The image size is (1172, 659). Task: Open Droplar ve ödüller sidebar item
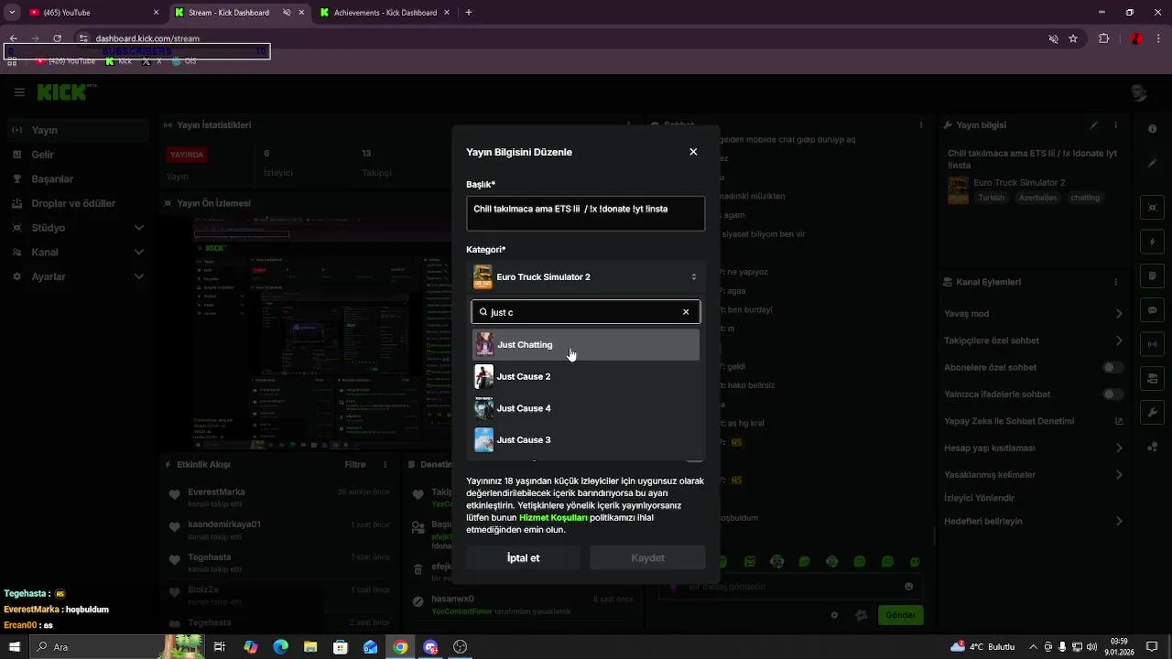(x=77, y=203)
